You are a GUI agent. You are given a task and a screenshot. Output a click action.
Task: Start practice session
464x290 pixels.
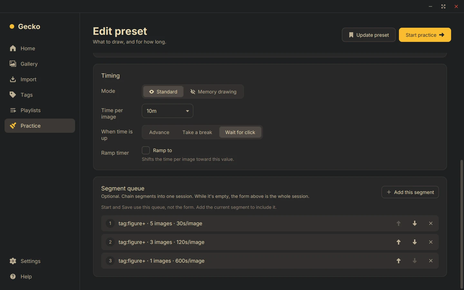pyautogui.click(x=425, y=35)
